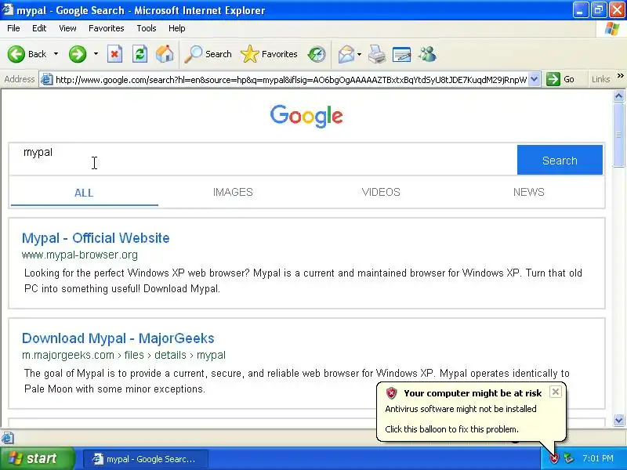Viewport: 627px width, 470px height.
Task: Click the Google logo
Action: coord(306,116)
